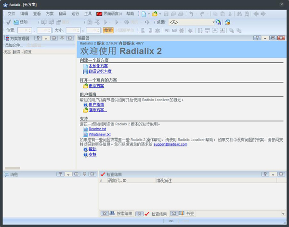Screen dimensions: 289x227
Task: Click the binoculars find icon
Action: pos(239,14)
